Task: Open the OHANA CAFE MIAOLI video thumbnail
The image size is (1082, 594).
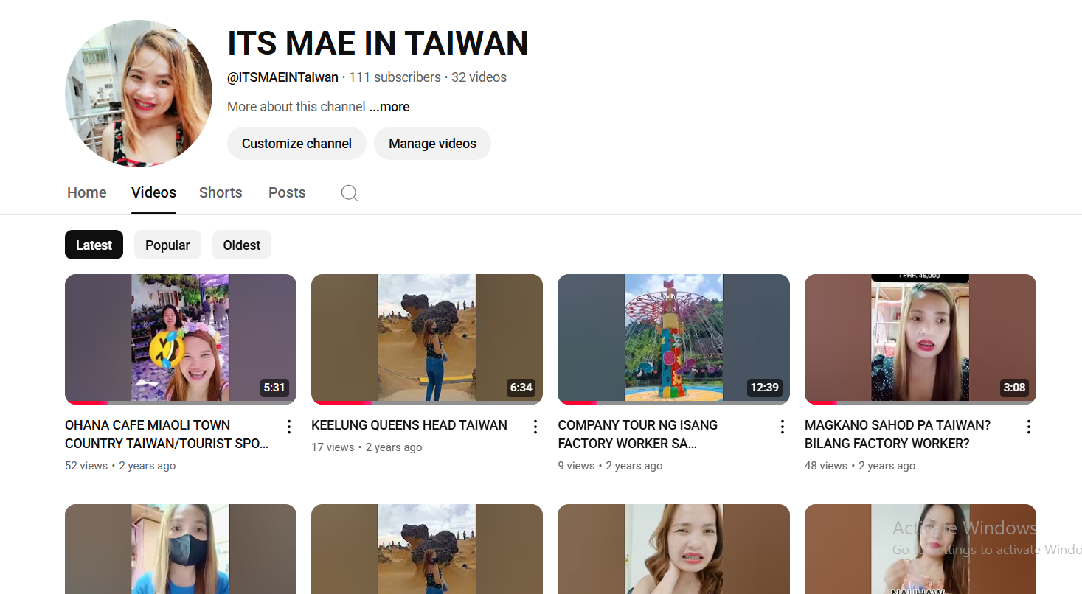Action: pyautogui.click(x=181, y=339)
